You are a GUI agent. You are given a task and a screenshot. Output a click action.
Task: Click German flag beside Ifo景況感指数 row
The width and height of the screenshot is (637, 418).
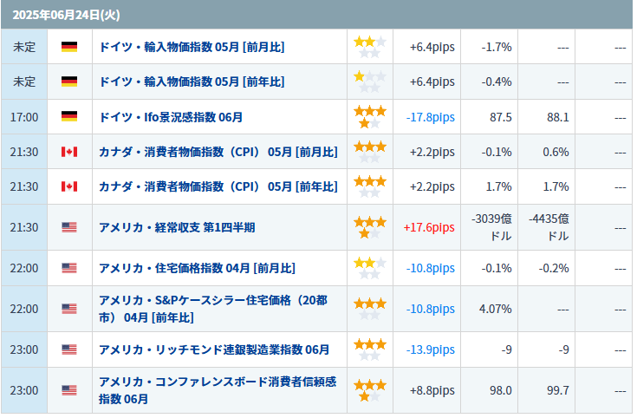(x=69, y=116)
